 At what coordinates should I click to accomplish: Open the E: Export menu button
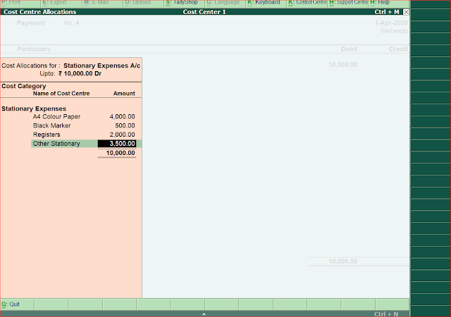61,3
